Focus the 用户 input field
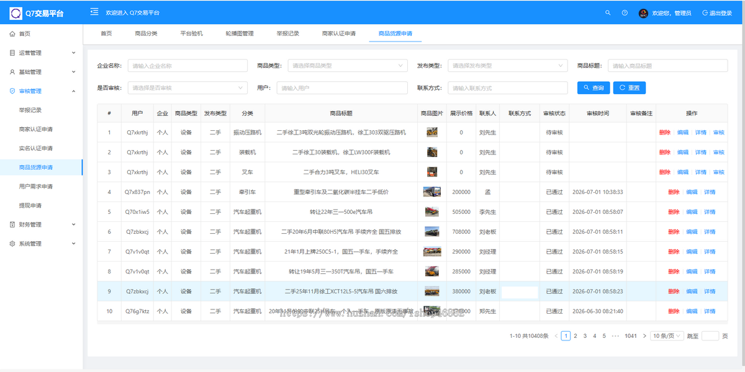Screen dimensions: 745x372 (x=342, y=88)
